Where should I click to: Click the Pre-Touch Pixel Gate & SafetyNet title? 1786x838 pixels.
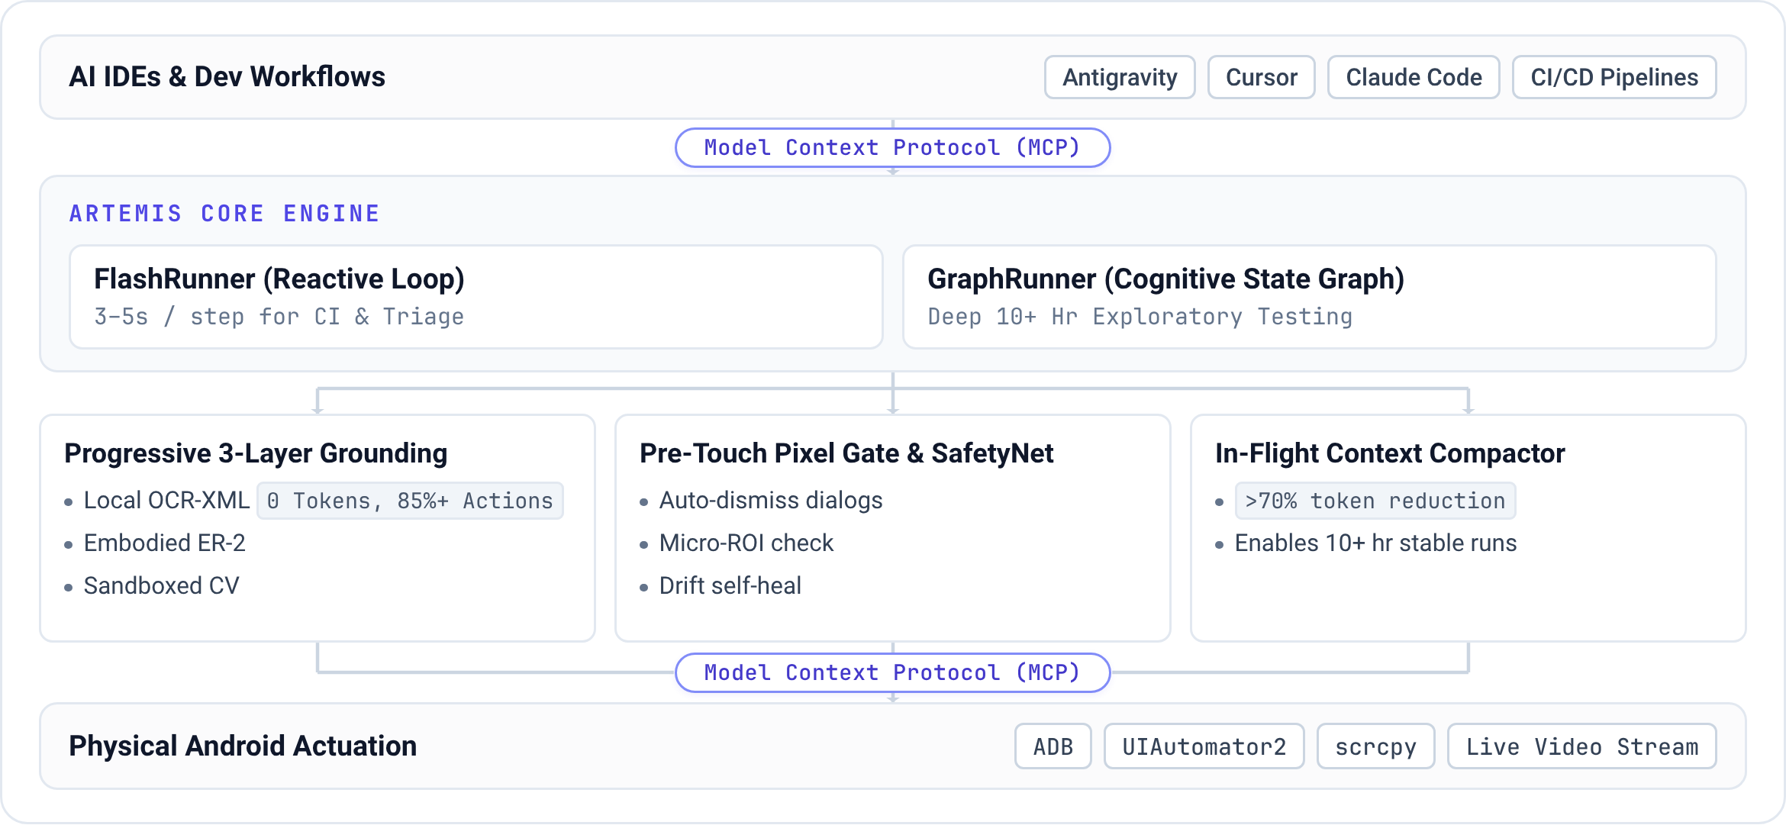click(846, 453)
